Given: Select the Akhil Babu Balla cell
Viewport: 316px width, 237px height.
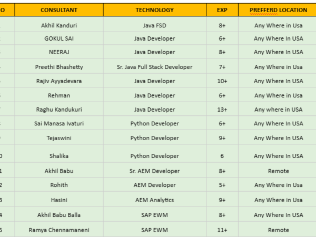Looking at the screenshot, I should coord(59,215).
